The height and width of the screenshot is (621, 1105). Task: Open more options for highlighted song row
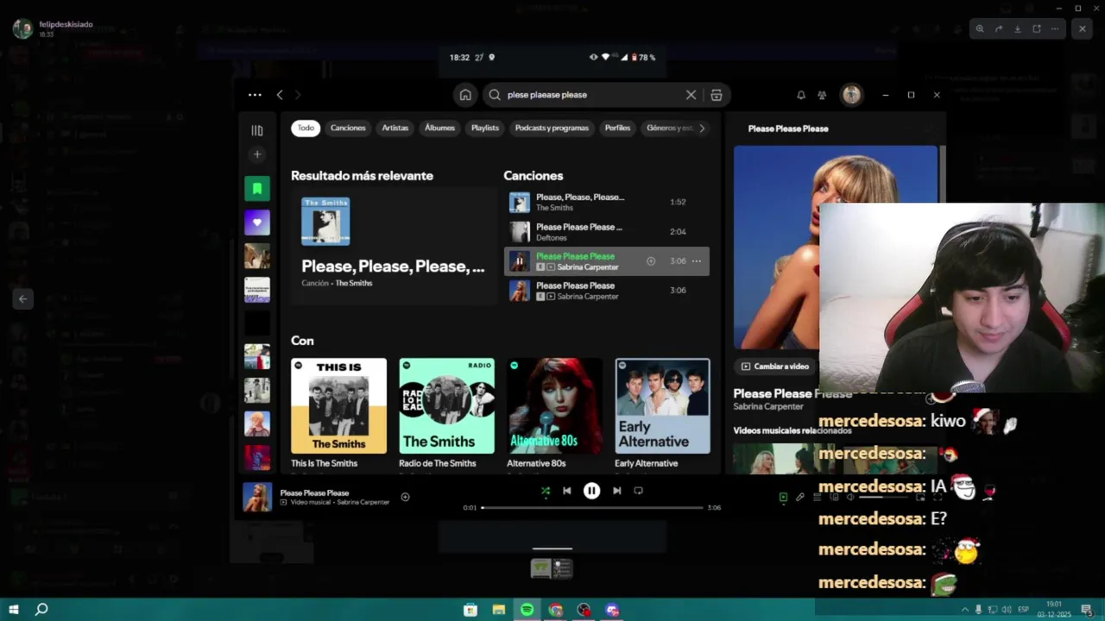[696, 261]
